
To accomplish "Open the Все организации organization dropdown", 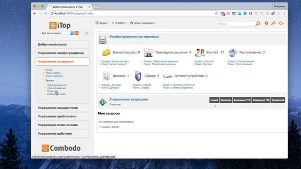I will pyautogui.click(x=57, y=33).
